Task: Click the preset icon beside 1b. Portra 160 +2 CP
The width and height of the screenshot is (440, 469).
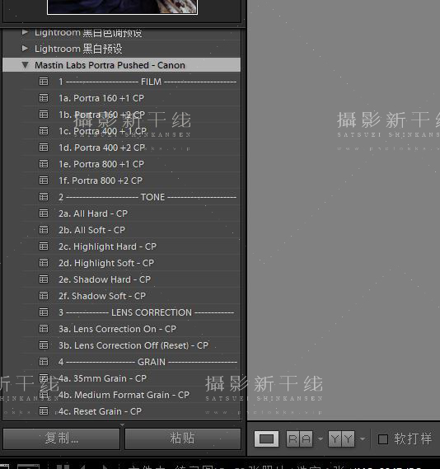Action: pyautogui.click(x=44, y=115)
